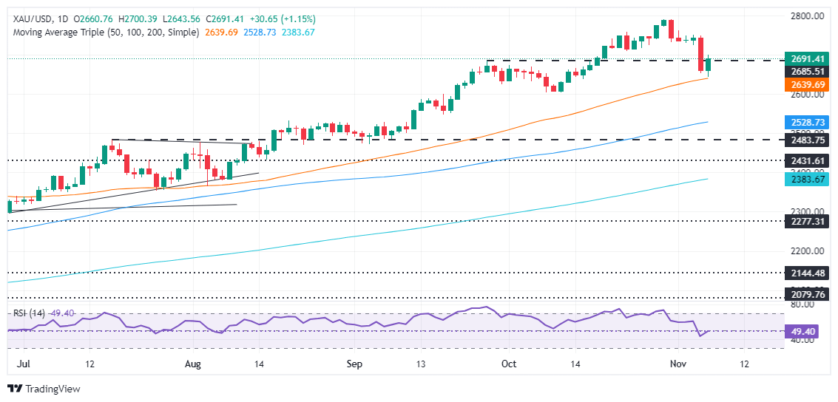Click the Sep label on time axis
Viewport: 838px width, 402px height.
354,364
